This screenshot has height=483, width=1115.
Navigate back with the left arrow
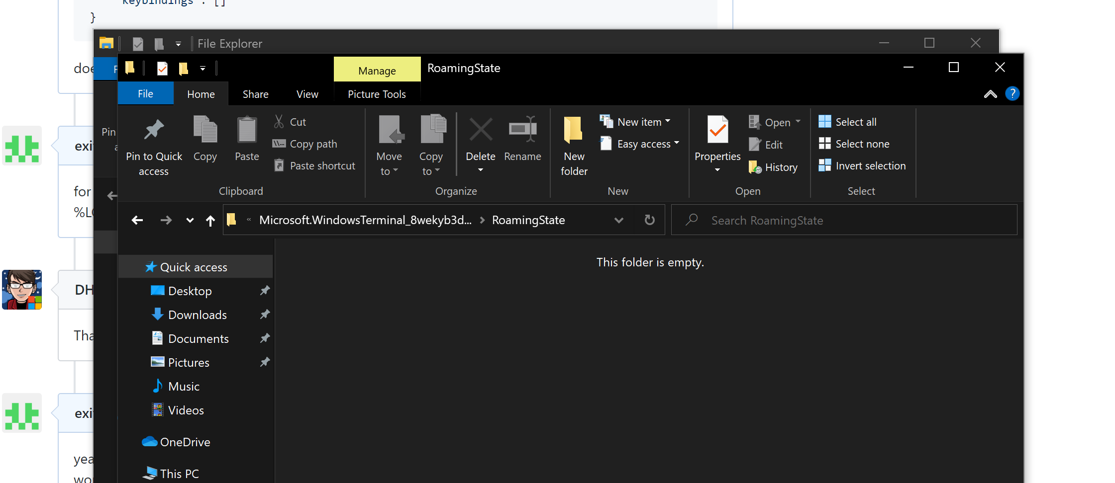pyautogui.click(x=137, y=220)
